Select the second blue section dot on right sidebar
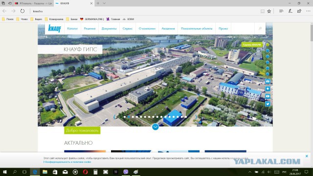Screen dimensions: 313x176 (x=268, y=57)
